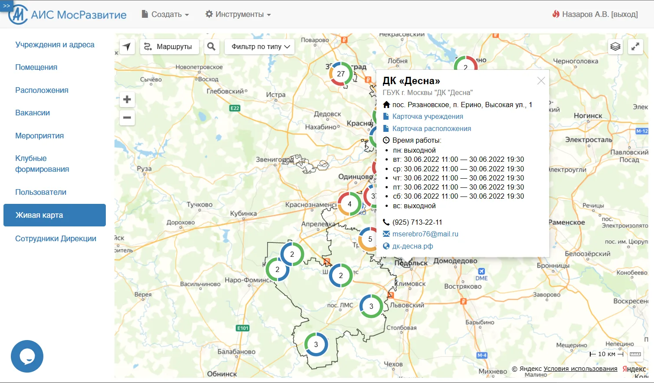Image resolution: width=654 pixels, height=383 pixels.
Task: Zoom in using the plus button
Action: tap(127, 99)
